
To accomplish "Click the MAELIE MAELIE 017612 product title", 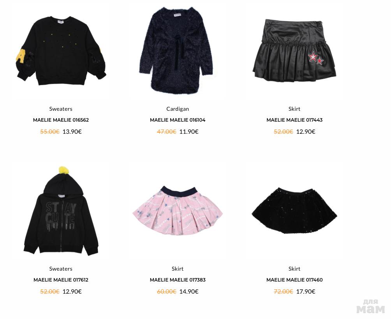I will coord(61,280).
